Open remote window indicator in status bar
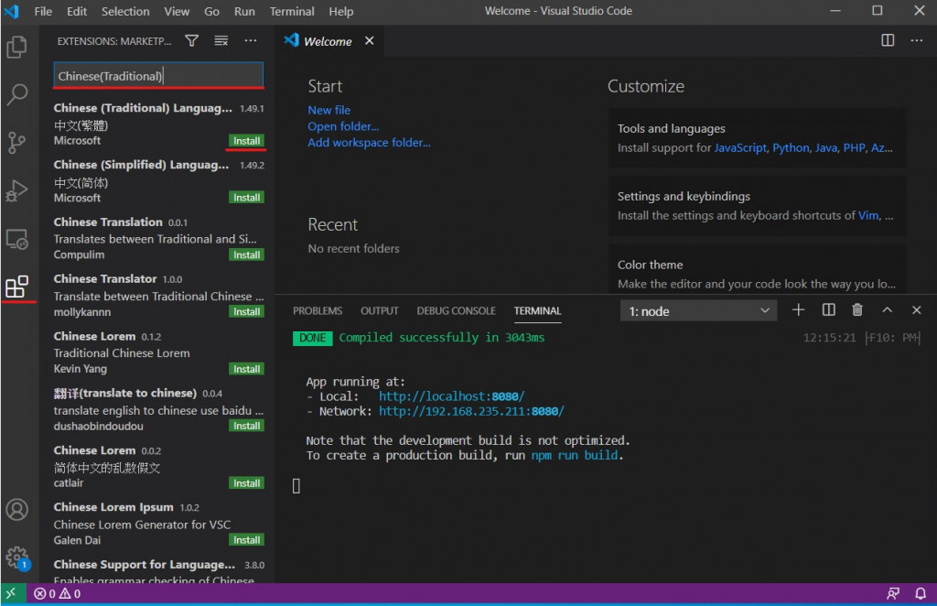The height and width of the screenshot is (606, 937). 12,593
